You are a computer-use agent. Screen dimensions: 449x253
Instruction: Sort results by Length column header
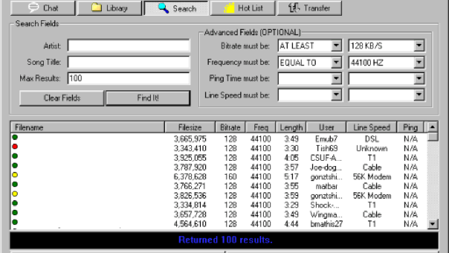pos(291,127)
